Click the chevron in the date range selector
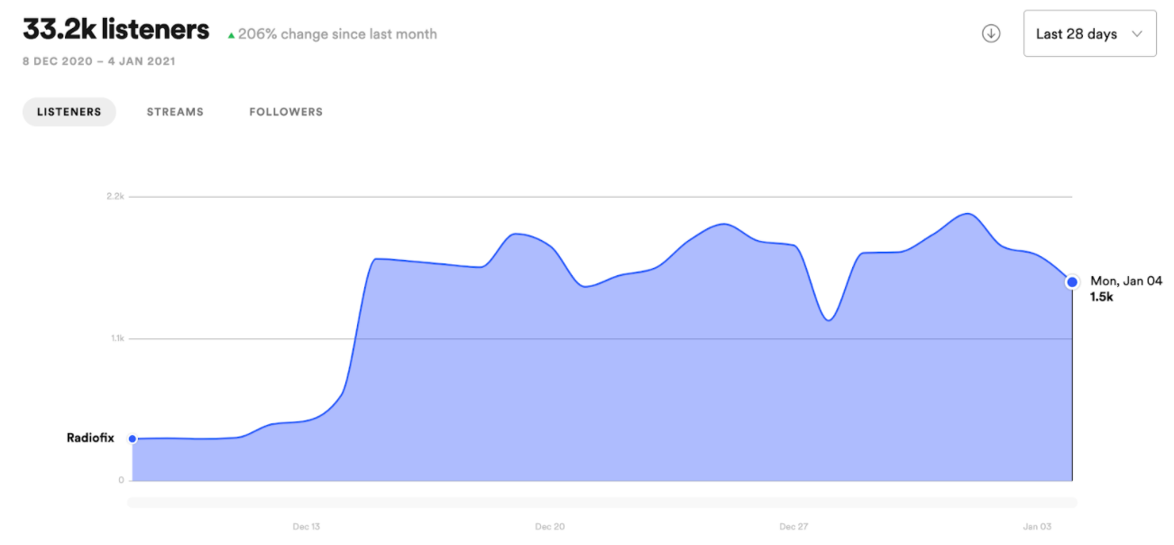This screenshot has width=1174, height=545. 1136,33
